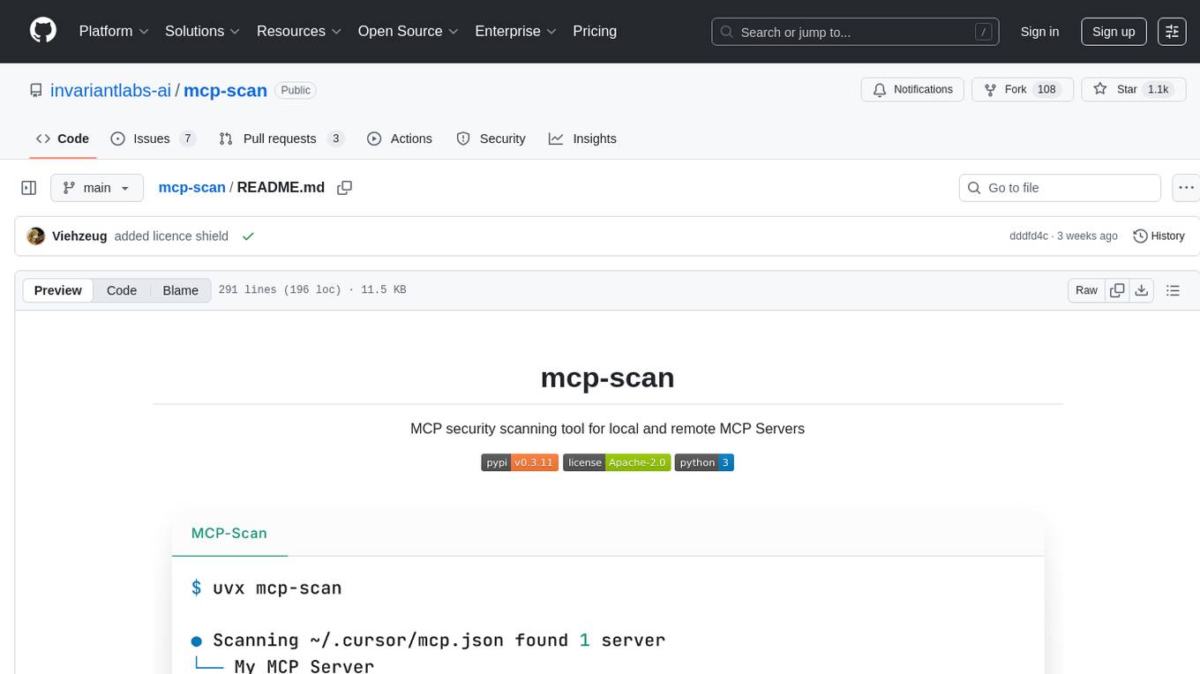Select the Blame view

click(x=180, y=290)
